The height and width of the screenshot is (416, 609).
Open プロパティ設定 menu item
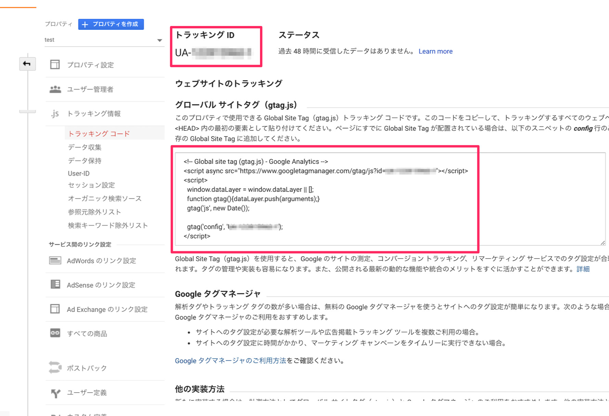point(90,65)
